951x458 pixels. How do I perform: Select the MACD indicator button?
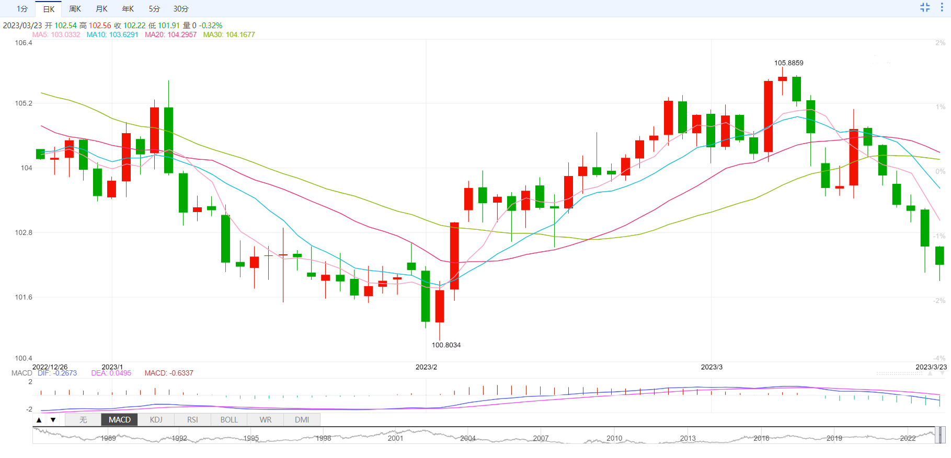120,420
